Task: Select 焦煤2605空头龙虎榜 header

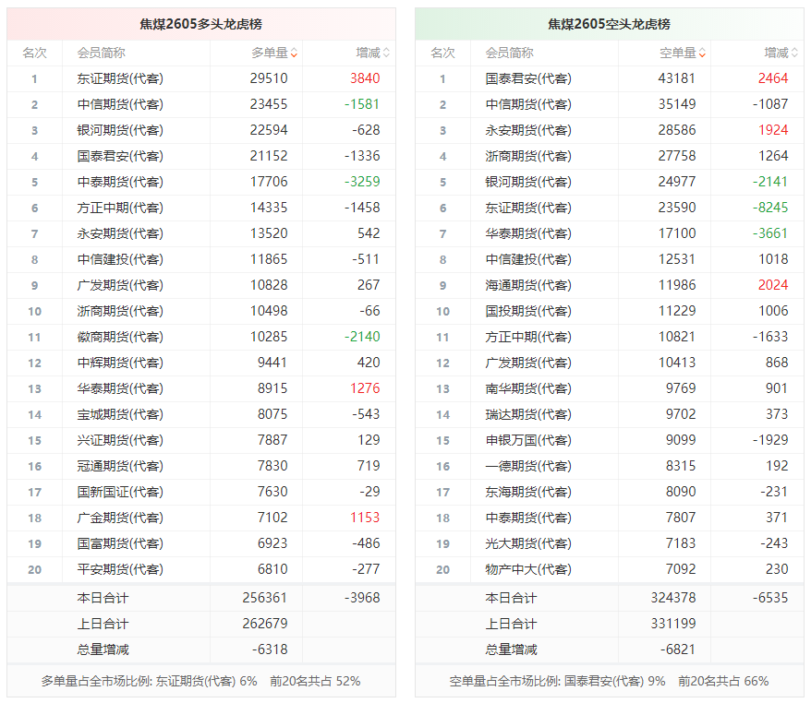Action: point(610,24)
